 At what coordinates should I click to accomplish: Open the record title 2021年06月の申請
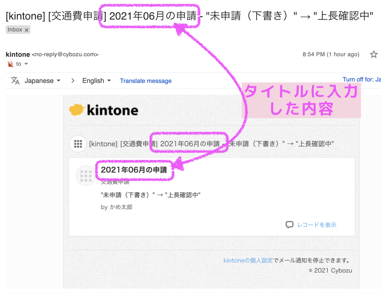[x=134, y=170]
